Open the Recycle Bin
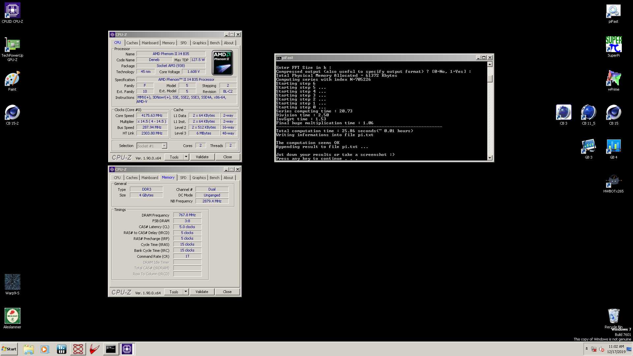The width and height of the screenshot is (633, 356). (x=613, y=318)
